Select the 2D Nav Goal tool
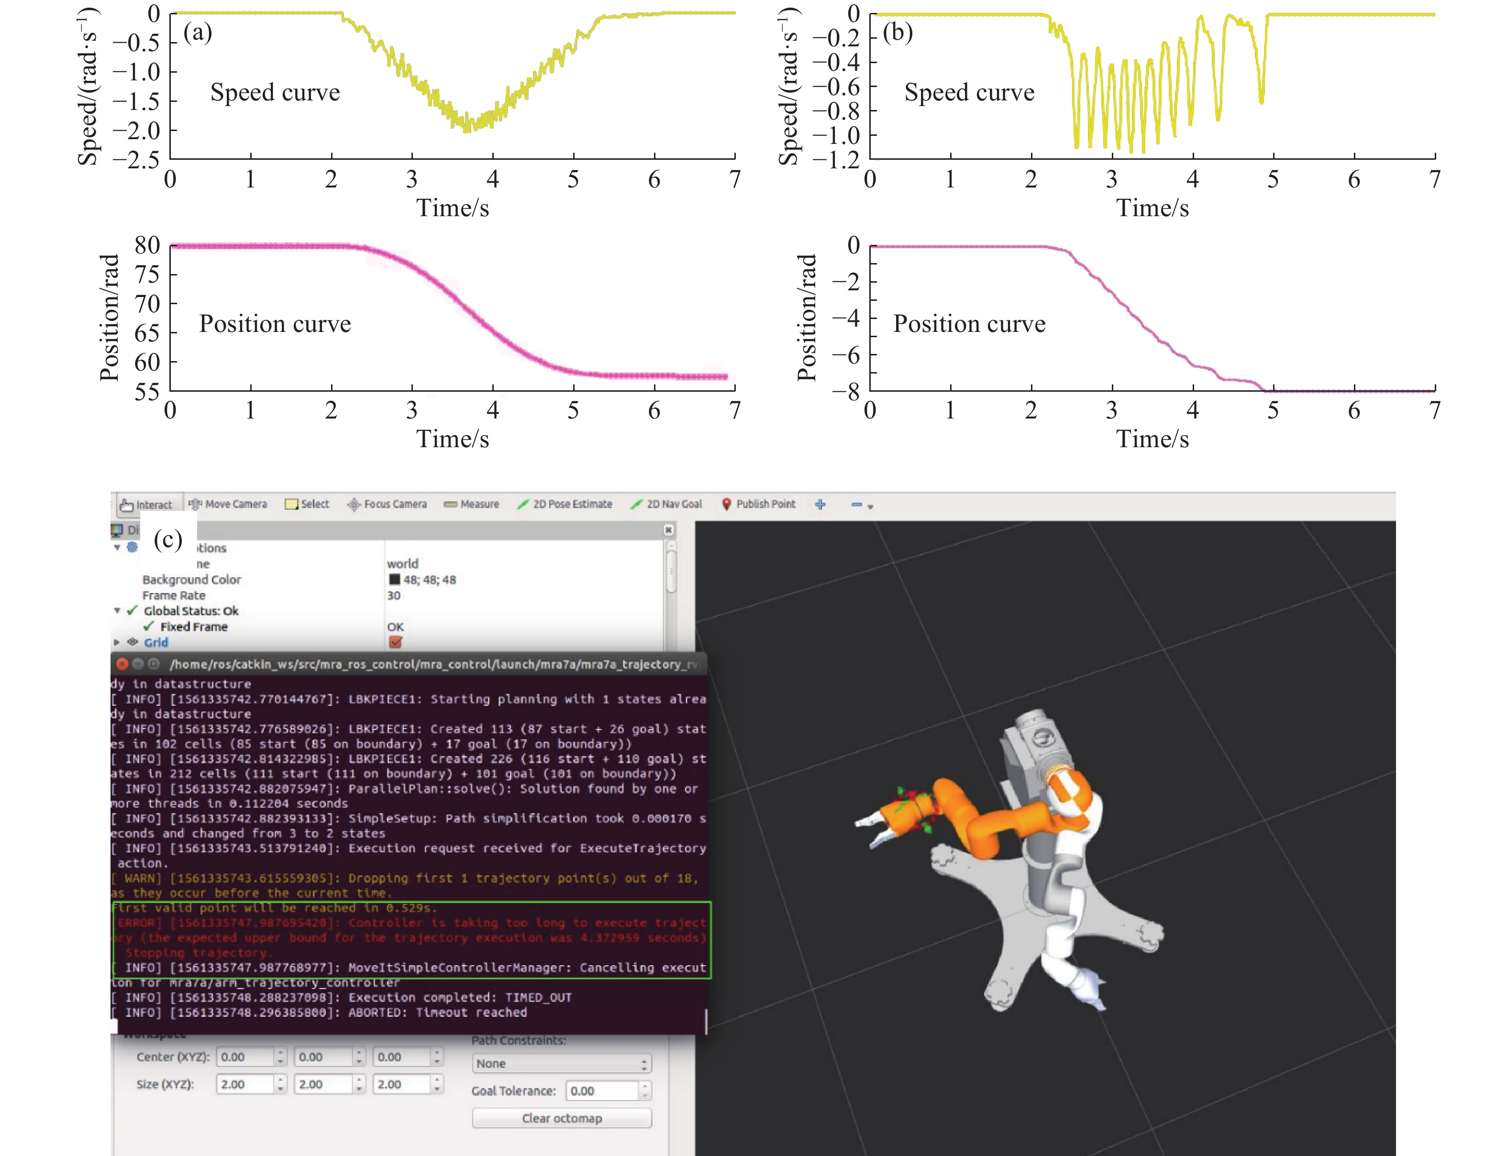 [666, 504]
